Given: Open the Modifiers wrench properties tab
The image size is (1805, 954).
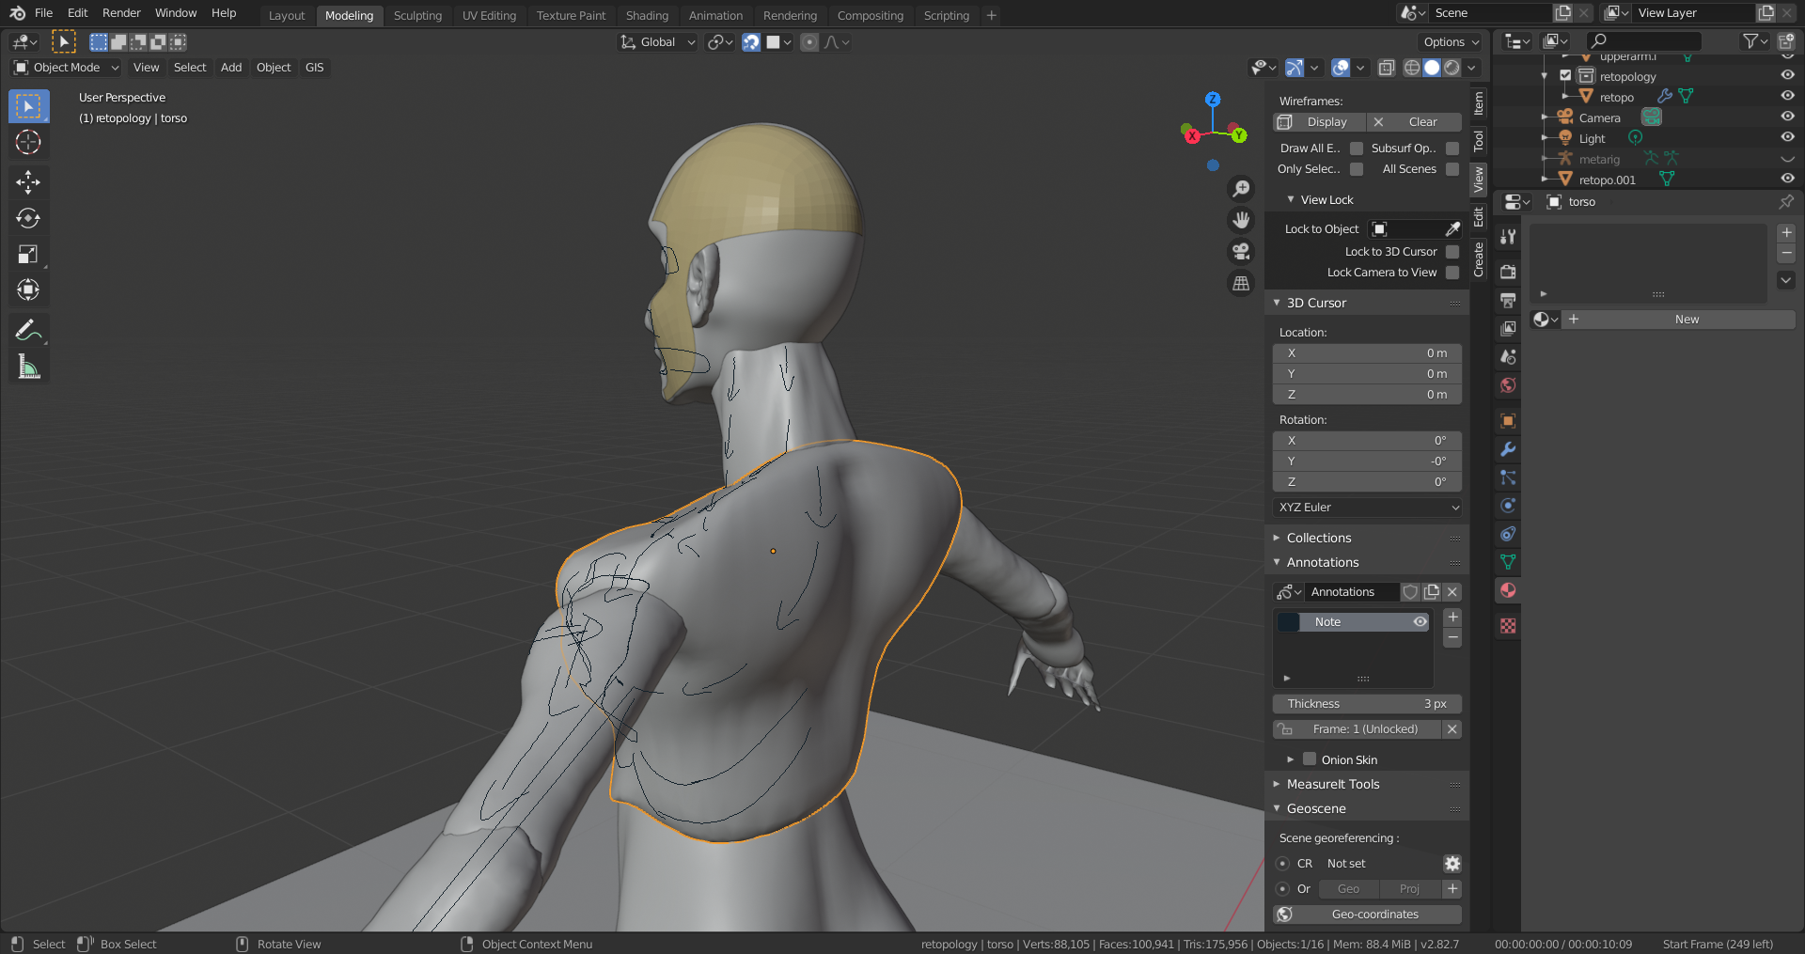Looking at the screenshot, I should point(1508,449).
